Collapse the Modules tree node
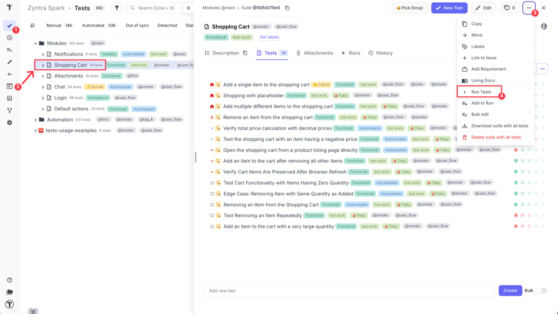Image resolution: width=558 pixels, height=314 pixels. tap(35, 43)
